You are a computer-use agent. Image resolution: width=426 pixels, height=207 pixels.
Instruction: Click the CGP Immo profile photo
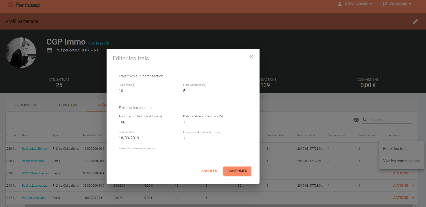click(x=21, y=53)
